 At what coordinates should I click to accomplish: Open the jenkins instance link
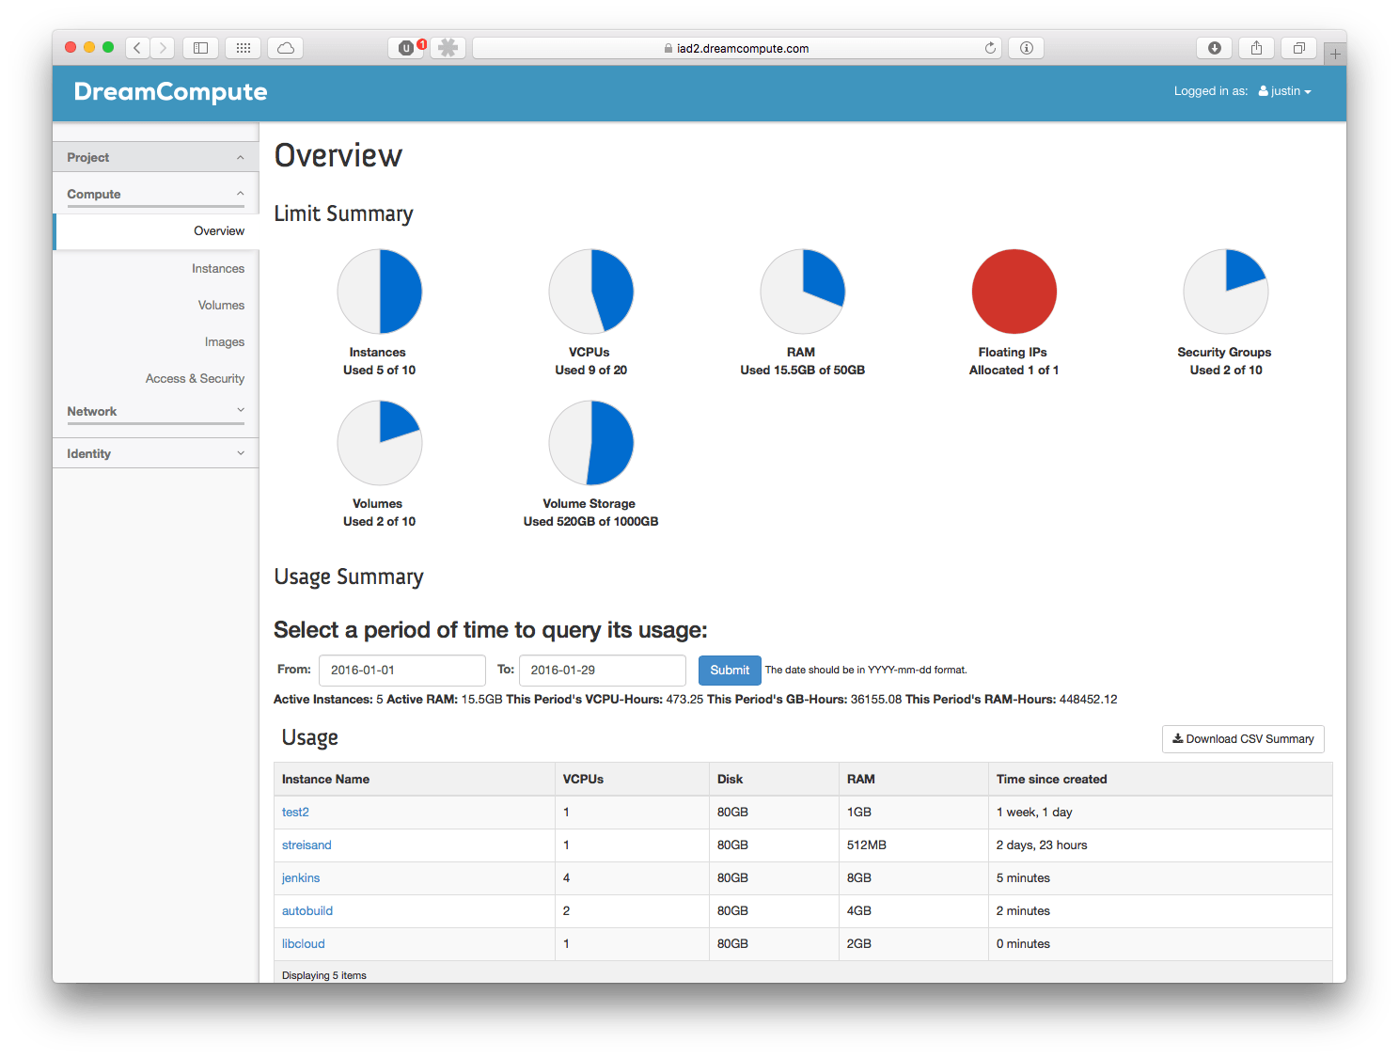point(300,877)
